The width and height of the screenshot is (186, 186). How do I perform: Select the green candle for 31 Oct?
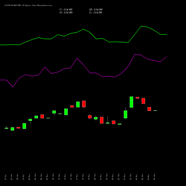(x=24, y=126)
